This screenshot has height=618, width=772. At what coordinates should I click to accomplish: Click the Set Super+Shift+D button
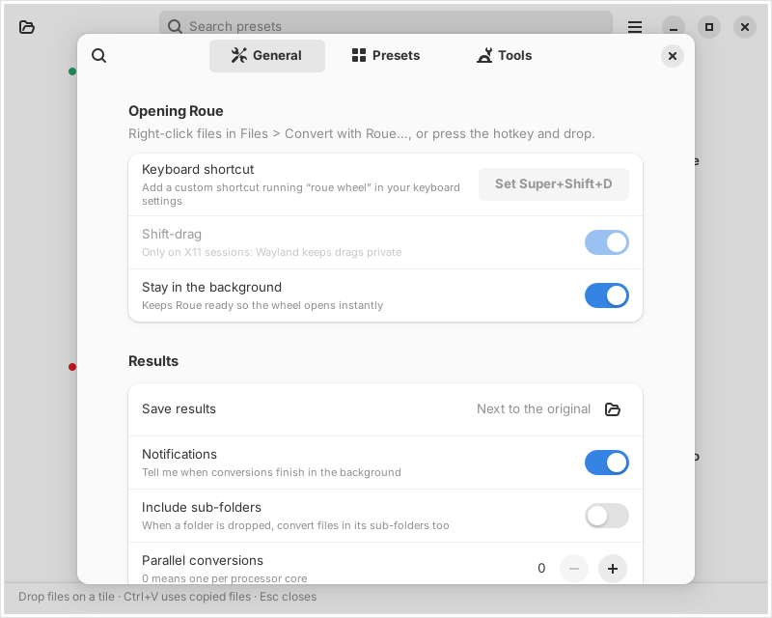coord(553,184)
